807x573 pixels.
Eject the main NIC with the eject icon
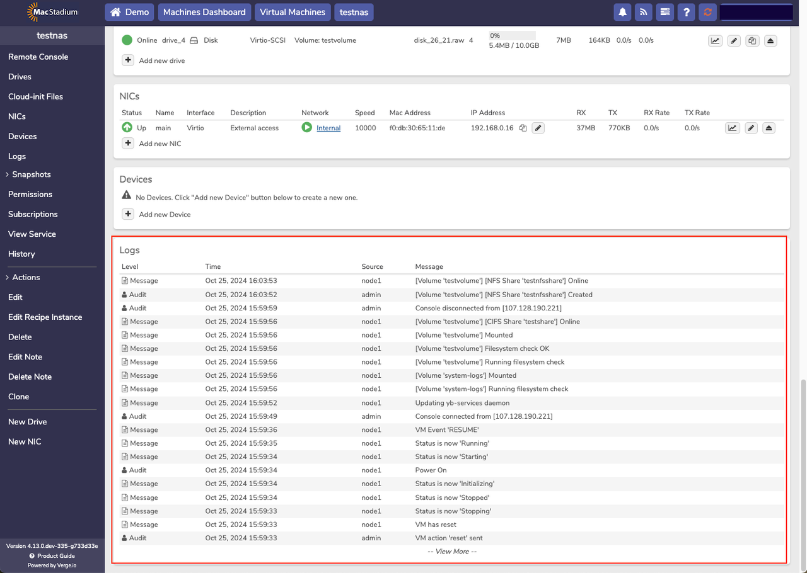tap(769, 128)
